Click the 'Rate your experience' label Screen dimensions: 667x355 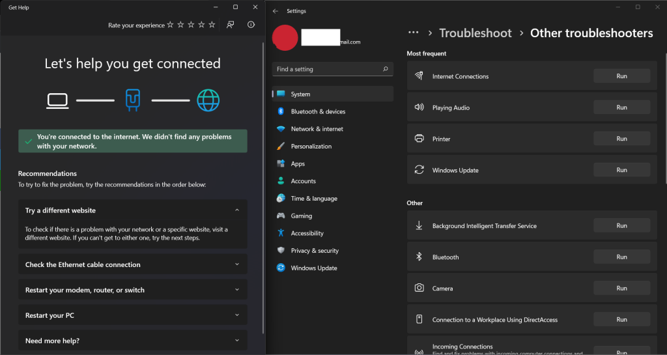(x=136, y=25)
